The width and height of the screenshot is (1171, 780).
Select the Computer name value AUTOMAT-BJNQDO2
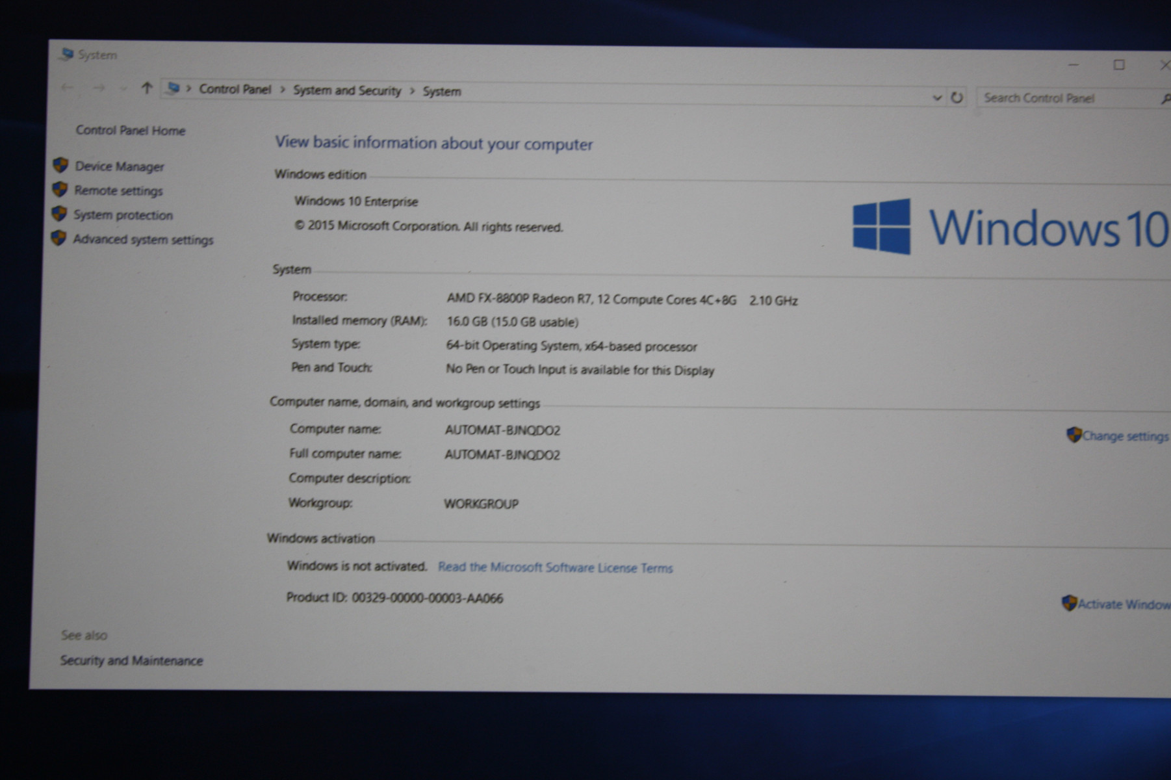(x=502, y=430)
